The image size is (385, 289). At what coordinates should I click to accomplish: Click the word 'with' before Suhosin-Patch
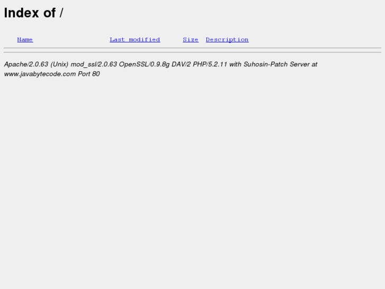pyautogui.click(x=235, y=64)
